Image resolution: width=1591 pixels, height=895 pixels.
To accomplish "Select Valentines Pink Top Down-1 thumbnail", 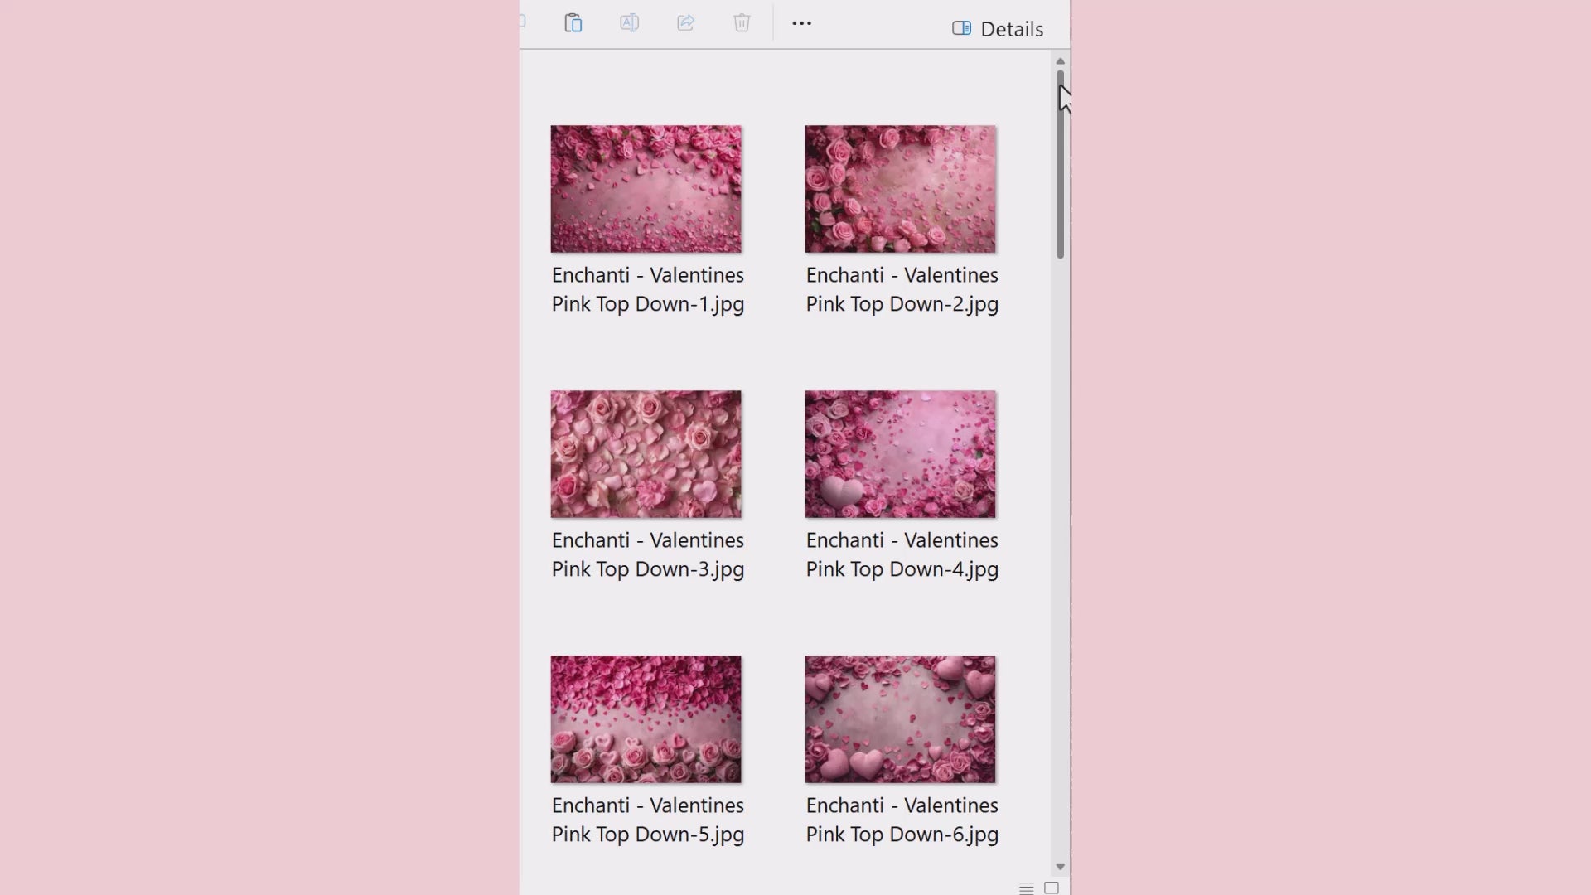I will click(x=646, y=189).
